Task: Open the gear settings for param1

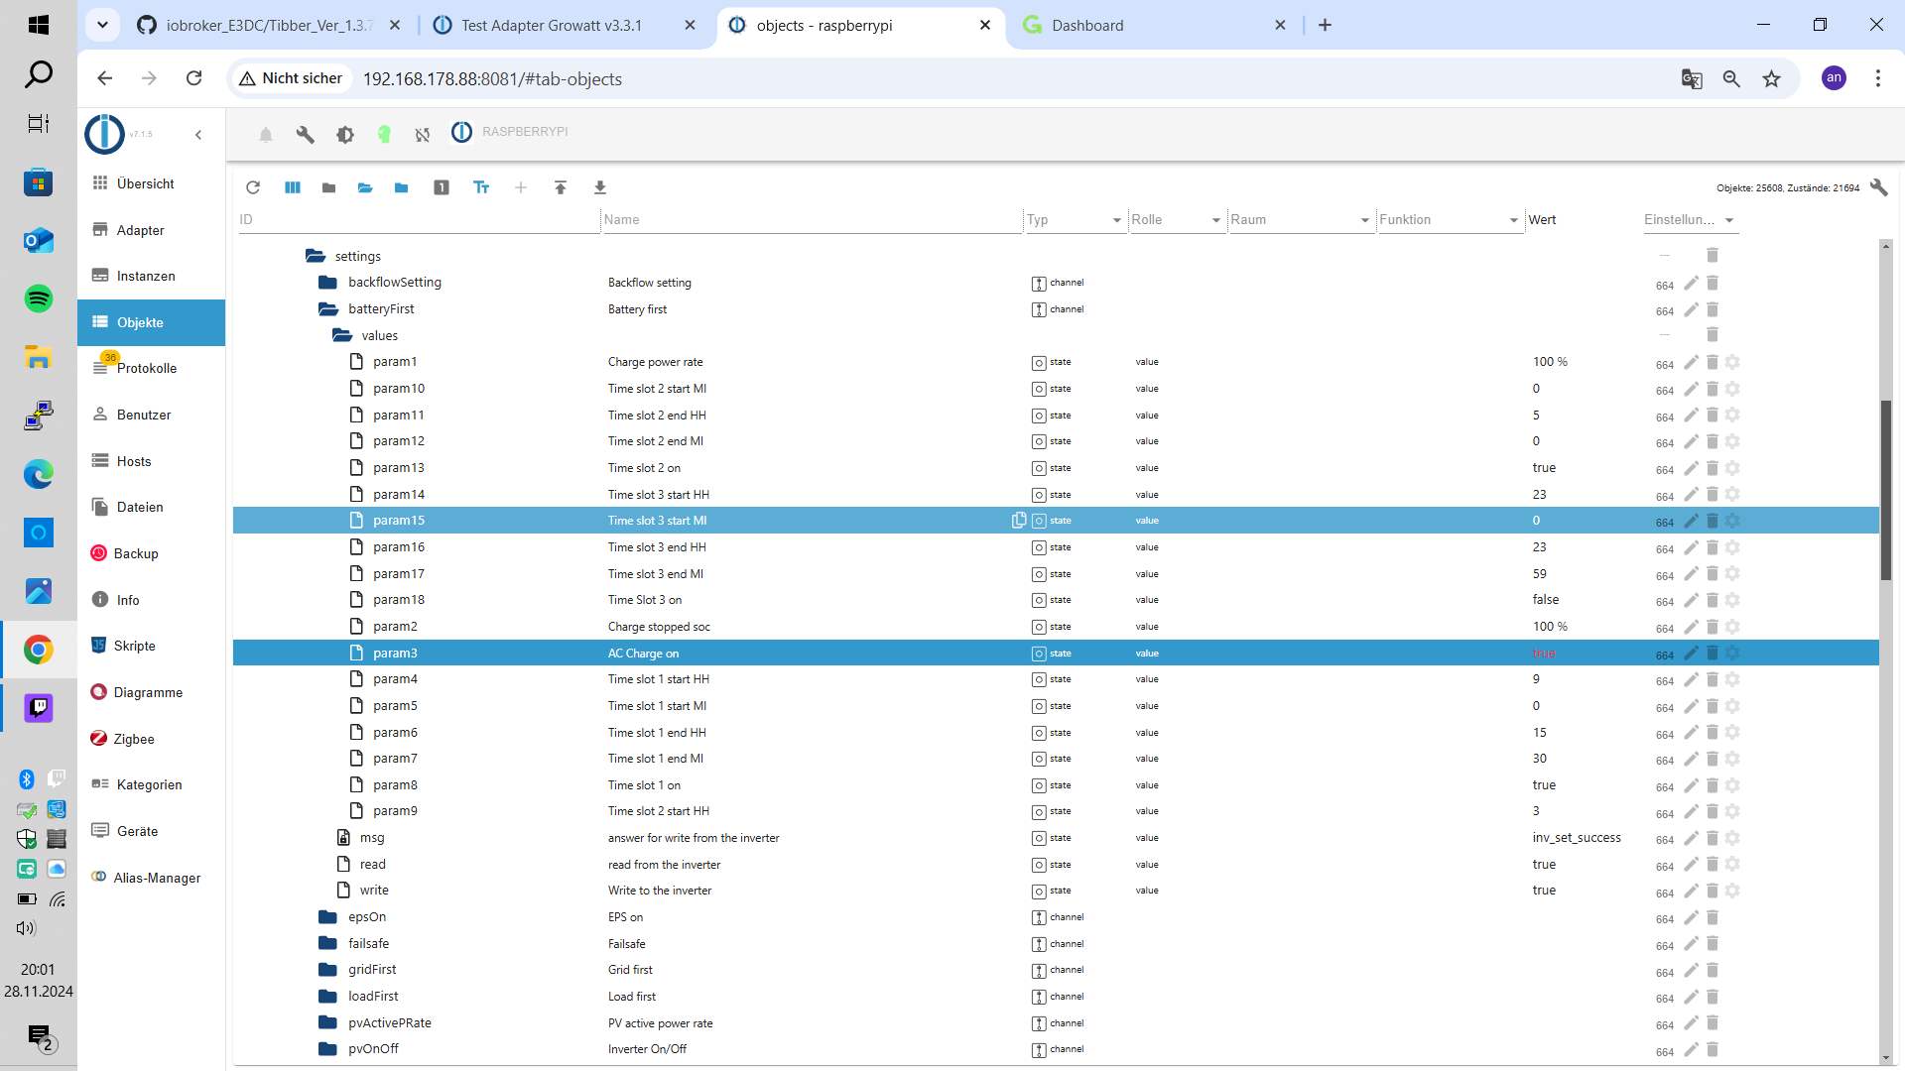Action: pos(1732,362)
